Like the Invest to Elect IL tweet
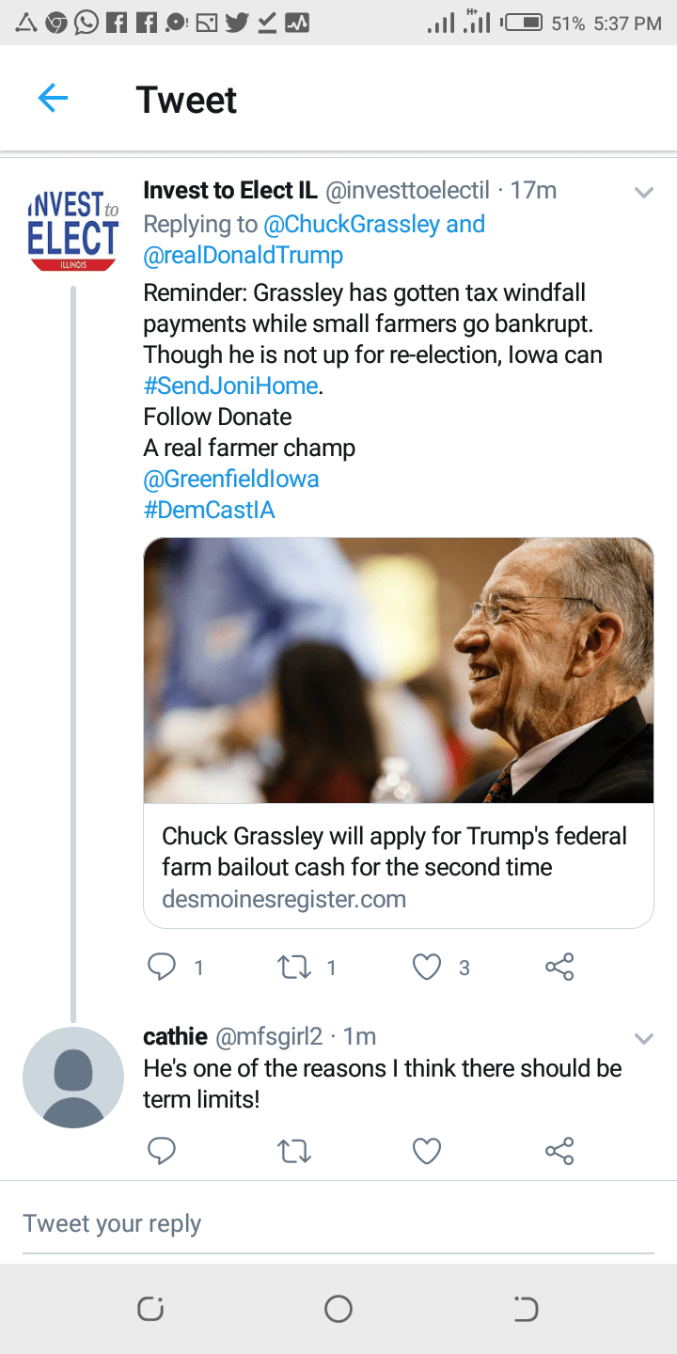The image size is (677, 1354). [x=427, y=967]
